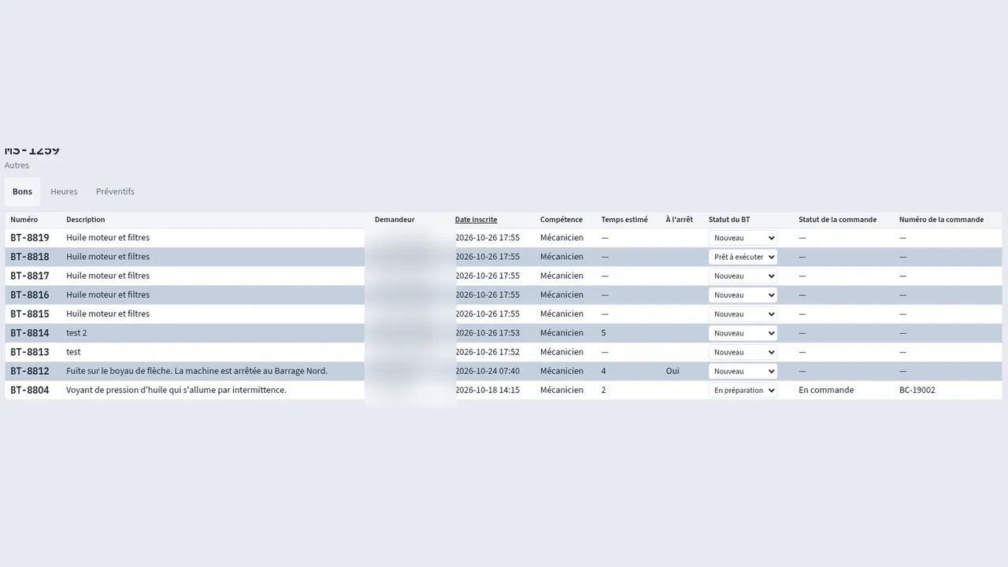Click the Compétence column header
This screenshot has height=567, width=1008.
coord(561,220)
